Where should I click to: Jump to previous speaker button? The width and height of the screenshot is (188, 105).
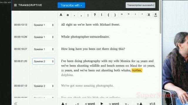[x=64, y=104]
